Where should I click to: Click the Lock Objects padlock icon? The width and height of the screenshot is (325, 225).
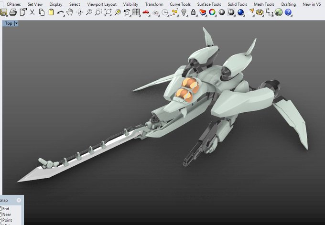coord(193,12)
